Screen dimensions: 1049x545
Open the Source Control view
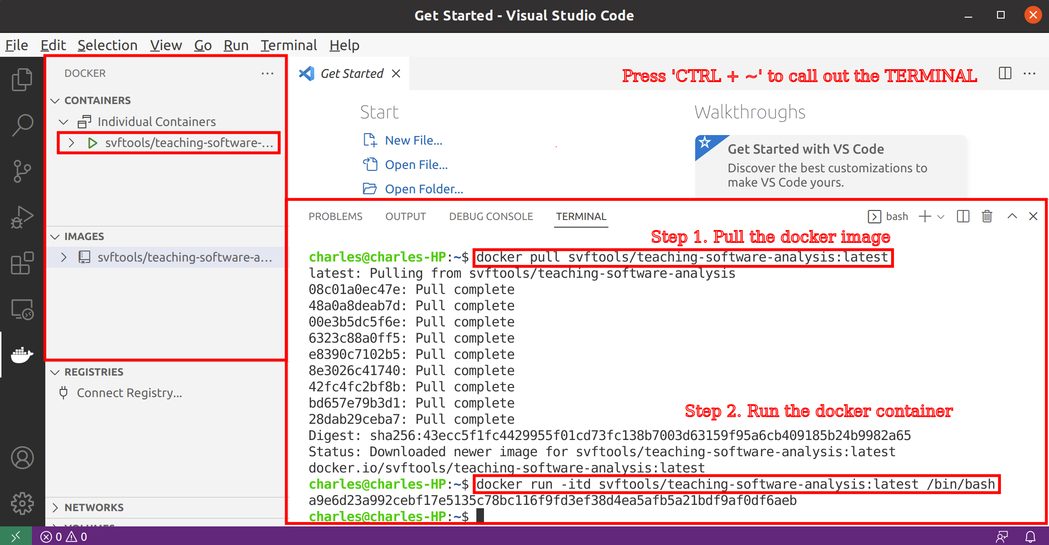point(22,171)
